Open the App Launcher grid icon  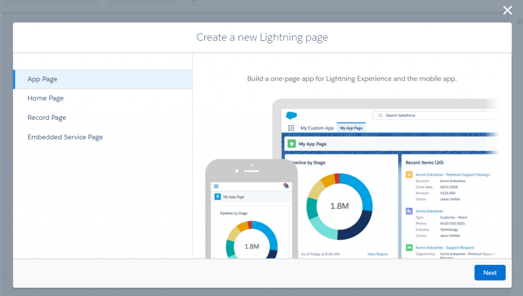point(291,127)
